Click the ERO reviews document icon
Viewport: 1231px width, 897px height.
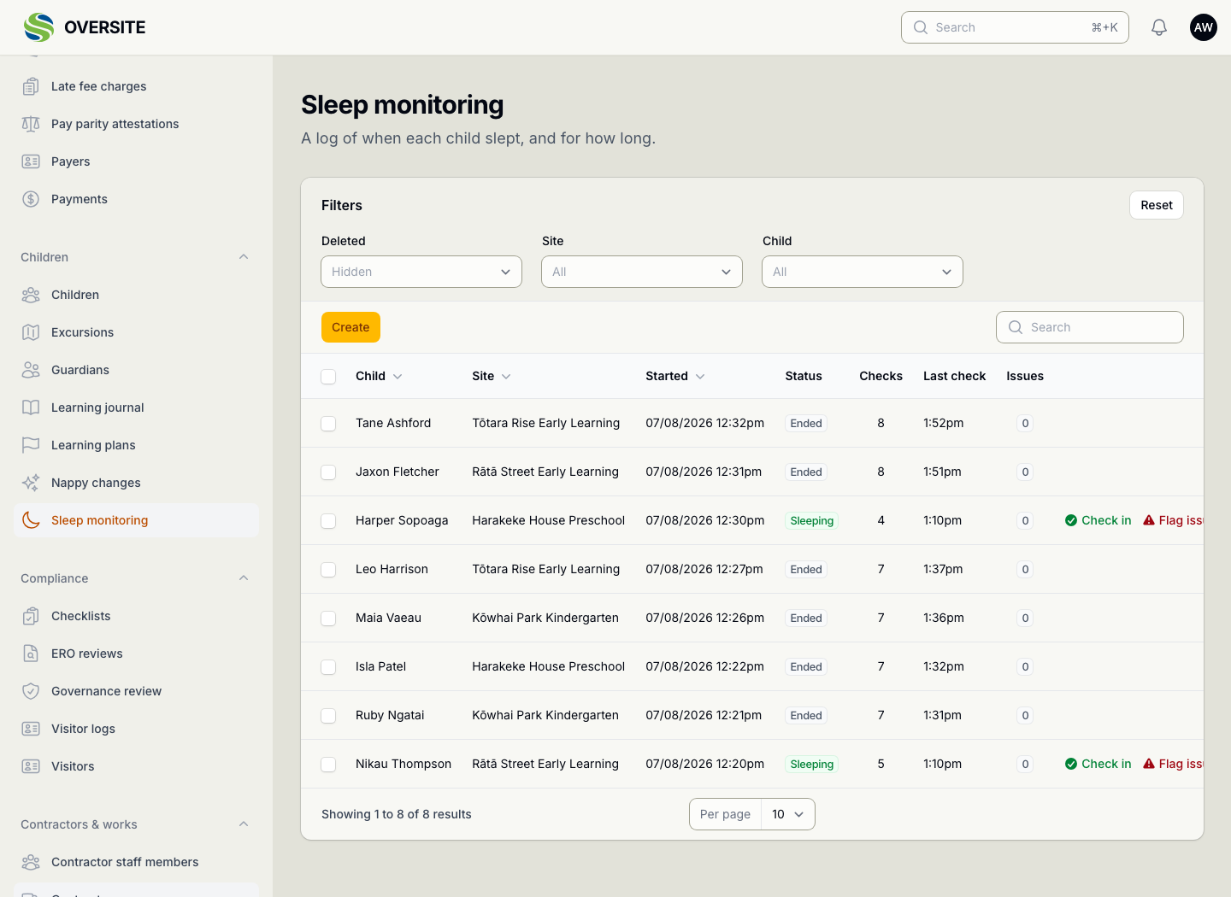pyautogui.click(x=31, y=654)
